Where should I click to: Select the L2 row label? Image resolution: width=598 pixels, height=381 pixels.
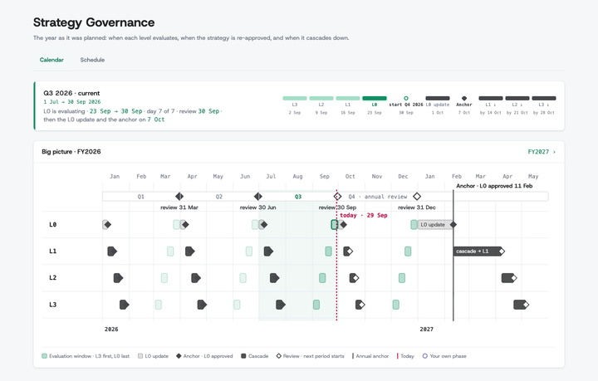[52, 278]
